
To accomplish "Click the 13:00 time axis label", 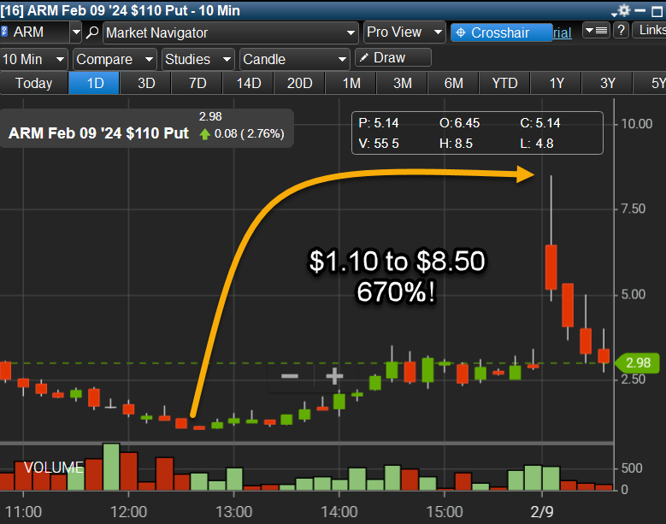I will [x=233, y=512].
